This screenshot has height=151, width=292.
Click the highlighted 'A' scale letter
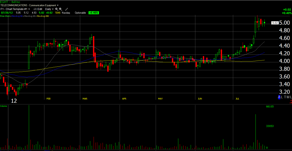point(279,97)
